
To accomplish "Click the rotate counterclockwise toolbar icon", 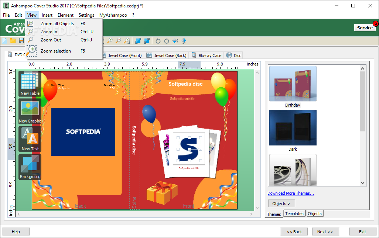I will click(158, 41).
